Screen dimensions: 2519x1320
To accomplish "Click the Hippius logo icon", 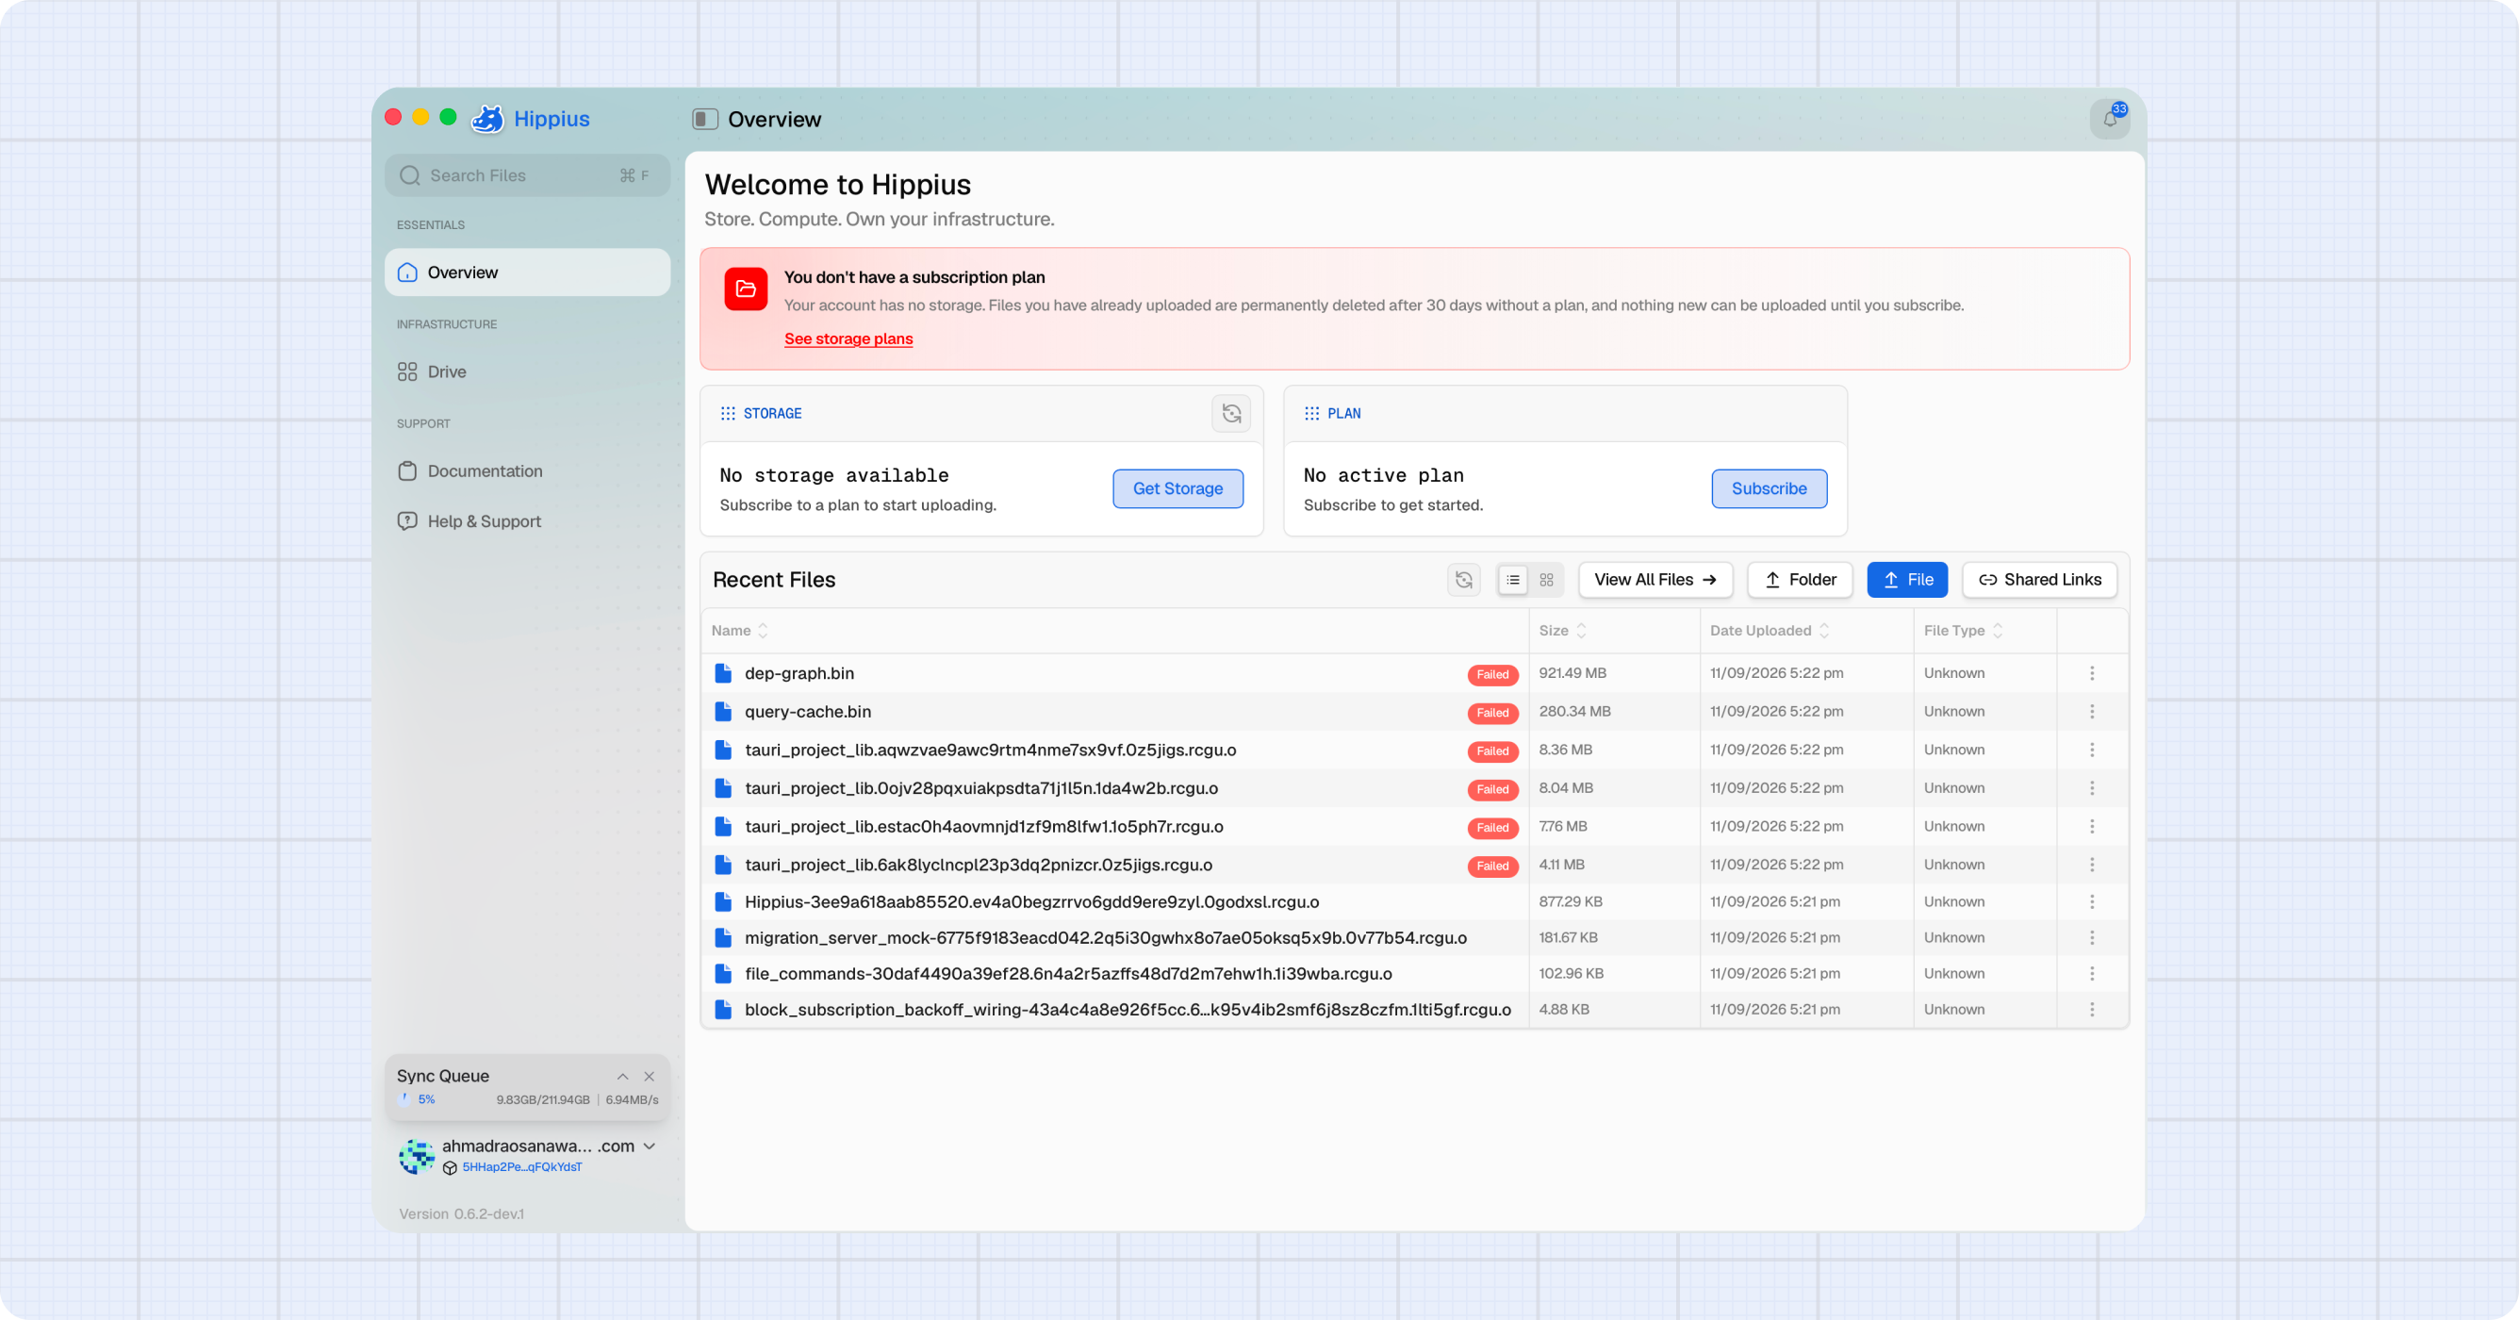I will [x=487, y=120].
